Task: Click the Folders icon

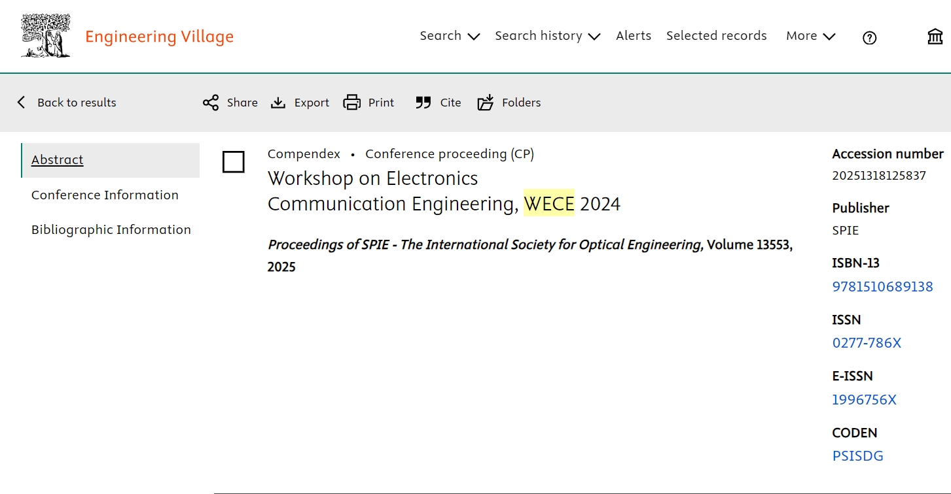Action: point(486,103)
